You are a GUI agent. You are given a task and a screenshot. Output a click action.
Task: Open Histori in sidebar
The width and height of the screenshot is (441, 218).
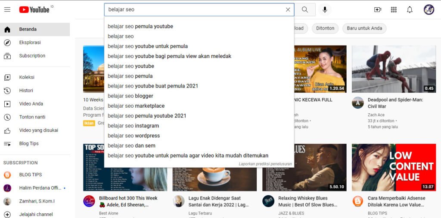pyautogui.click(x=35, y=91)
